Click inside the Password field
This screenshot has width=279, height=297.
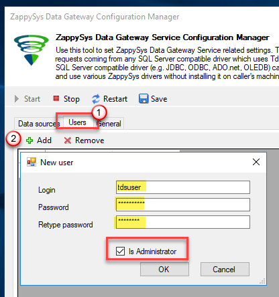(x=183, y=205)
